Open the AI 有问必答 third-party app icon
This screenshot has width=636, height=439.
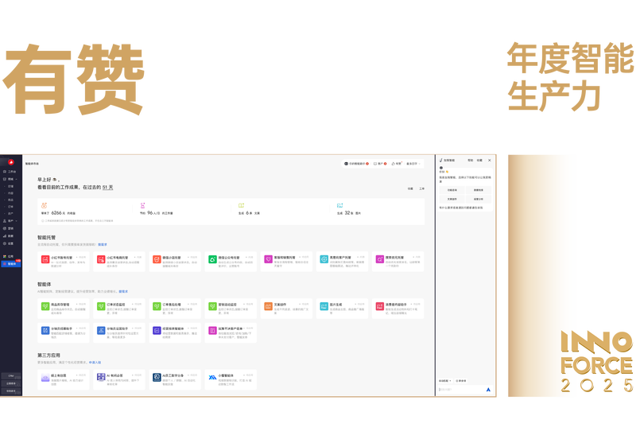click(101, 377)
